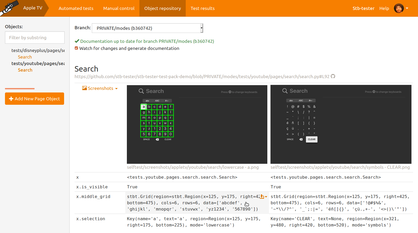Select the Apple TV device label
The width and height of the screenshot is (418, 233).
(x=33, y=8)
